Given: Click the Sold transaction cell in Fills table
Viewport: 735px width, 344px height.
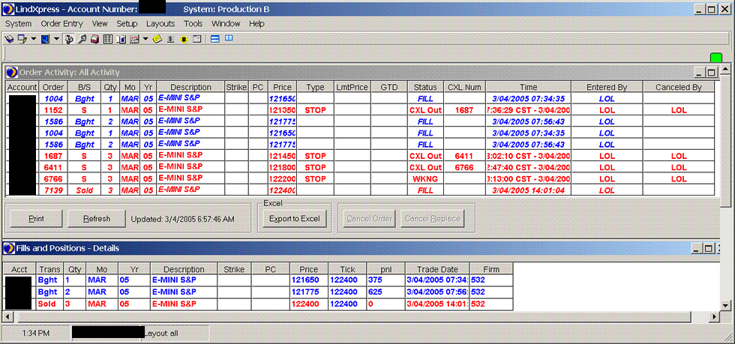Looking at the screenshot, I should 49,304.
